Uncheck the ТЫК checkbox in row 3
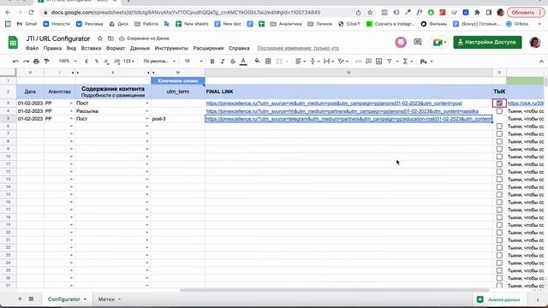Screen dimensions: 548x308 coord(499,104)
